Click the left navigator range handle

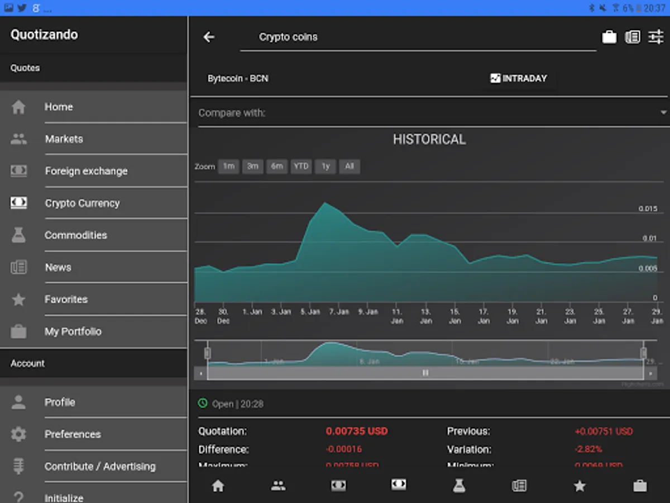[207, 353]
